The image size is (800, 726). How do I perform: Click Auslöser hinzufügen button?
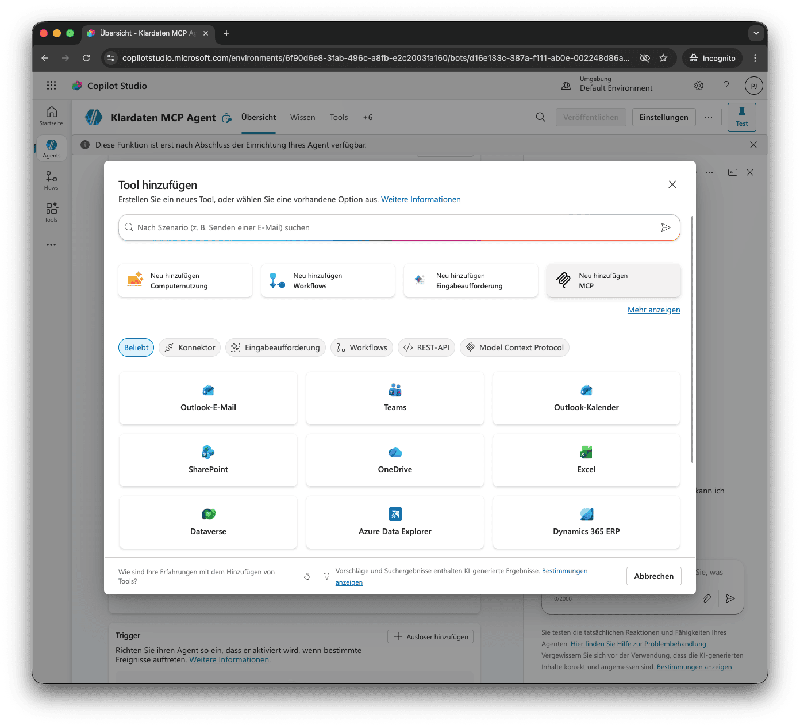430,636
